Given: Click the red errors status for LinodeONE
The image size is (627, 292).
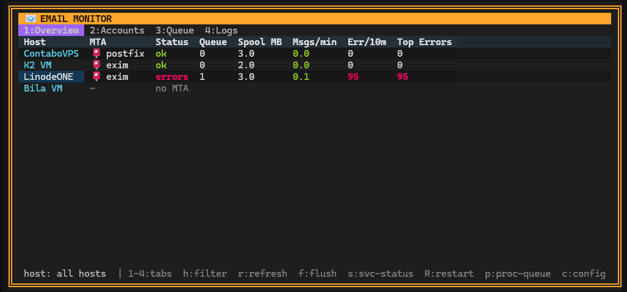Looking at the screenshot, I should [x=172, y=77].
